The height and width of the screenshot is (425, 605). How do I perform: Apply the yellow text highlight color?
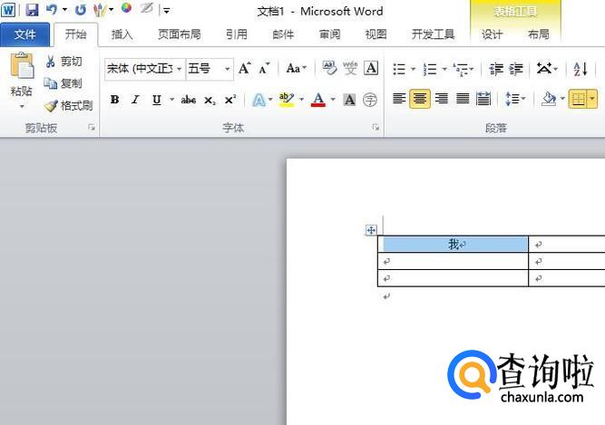click(287, 100)
